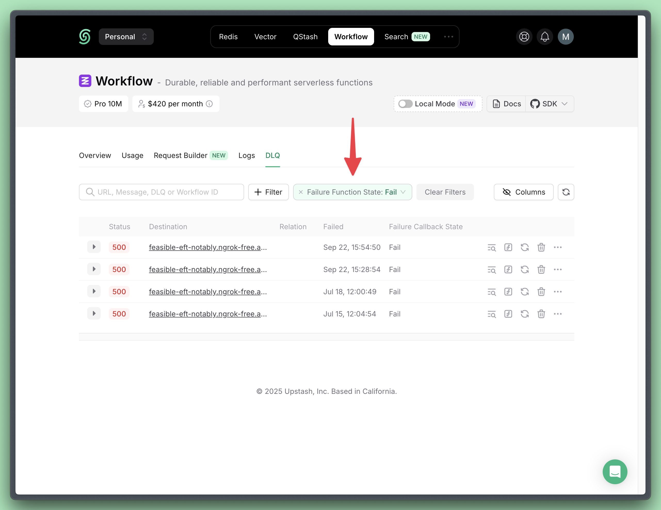The image size is (661, 510).
Task: Retry the Sep 22, 15:54:50 message
Action: pyautogui.click(x=525, y=248)
